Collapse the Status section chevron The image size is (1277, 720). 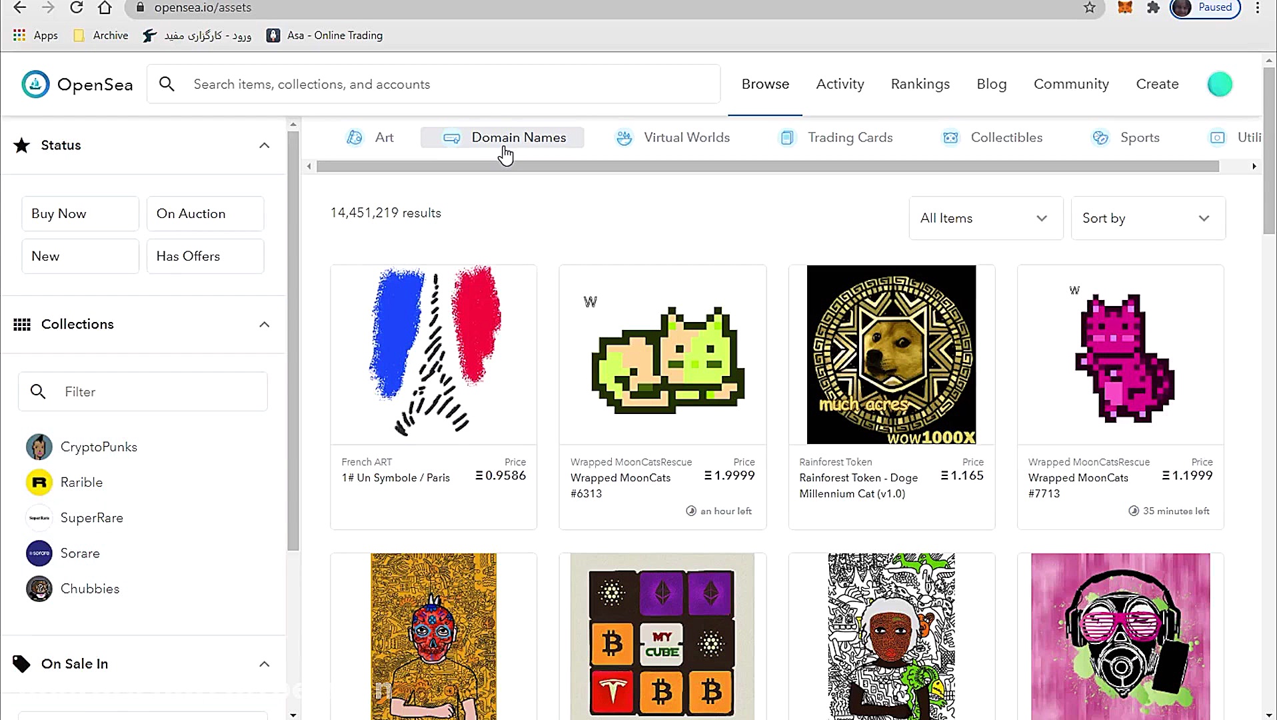point(265,145)
